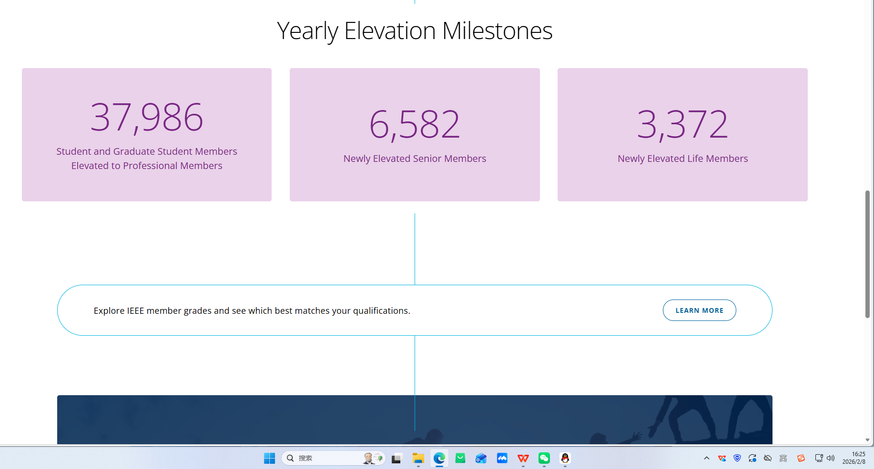874x469 pixels.
Task: Open the clock and date panel
Action: pyautogui.click(x=854, y=458)
